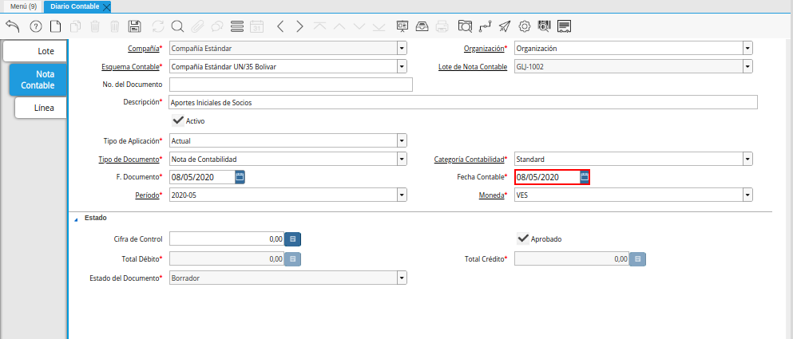
Task: Toggle grid view with stacked lines icon
Action: click(x=236, y=26)
